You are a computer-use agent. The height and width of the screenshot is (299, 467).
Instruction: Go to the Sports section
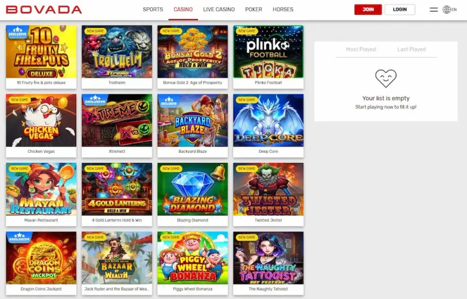153,10
